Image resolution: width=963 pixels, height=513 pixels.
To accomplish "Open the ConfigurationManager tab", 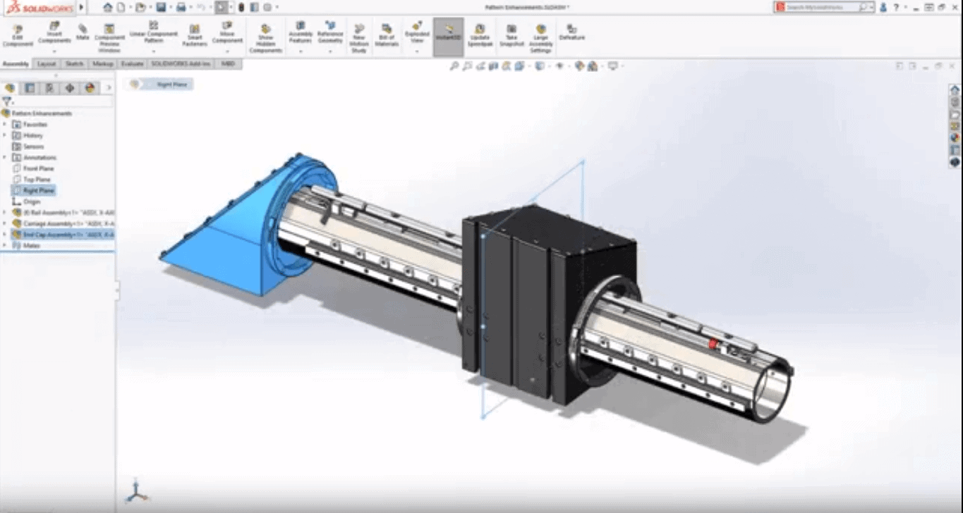I will click(x=49, y=88).
